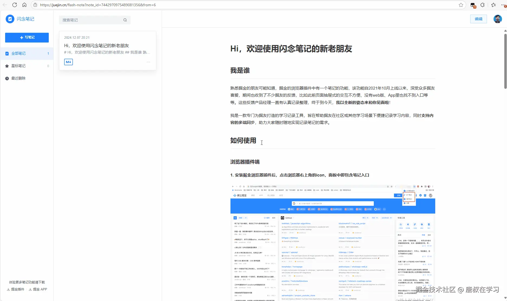
Task: Click the browser home icon
Action: [x=24, y=5]
